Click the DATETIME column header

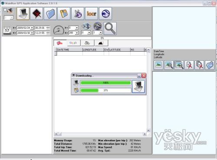pyautogui.click(x=69, y=50)
